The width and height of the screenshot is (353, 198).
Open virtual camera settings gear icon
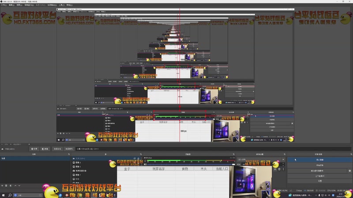[x=349, y=171]
